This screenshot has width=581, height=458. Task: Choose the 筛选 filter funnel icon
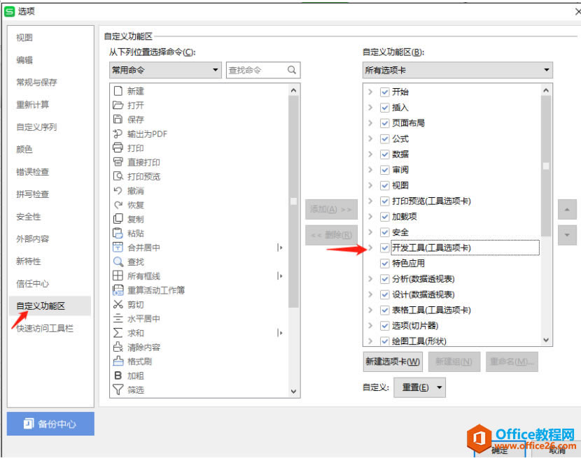tap(118, 389)
